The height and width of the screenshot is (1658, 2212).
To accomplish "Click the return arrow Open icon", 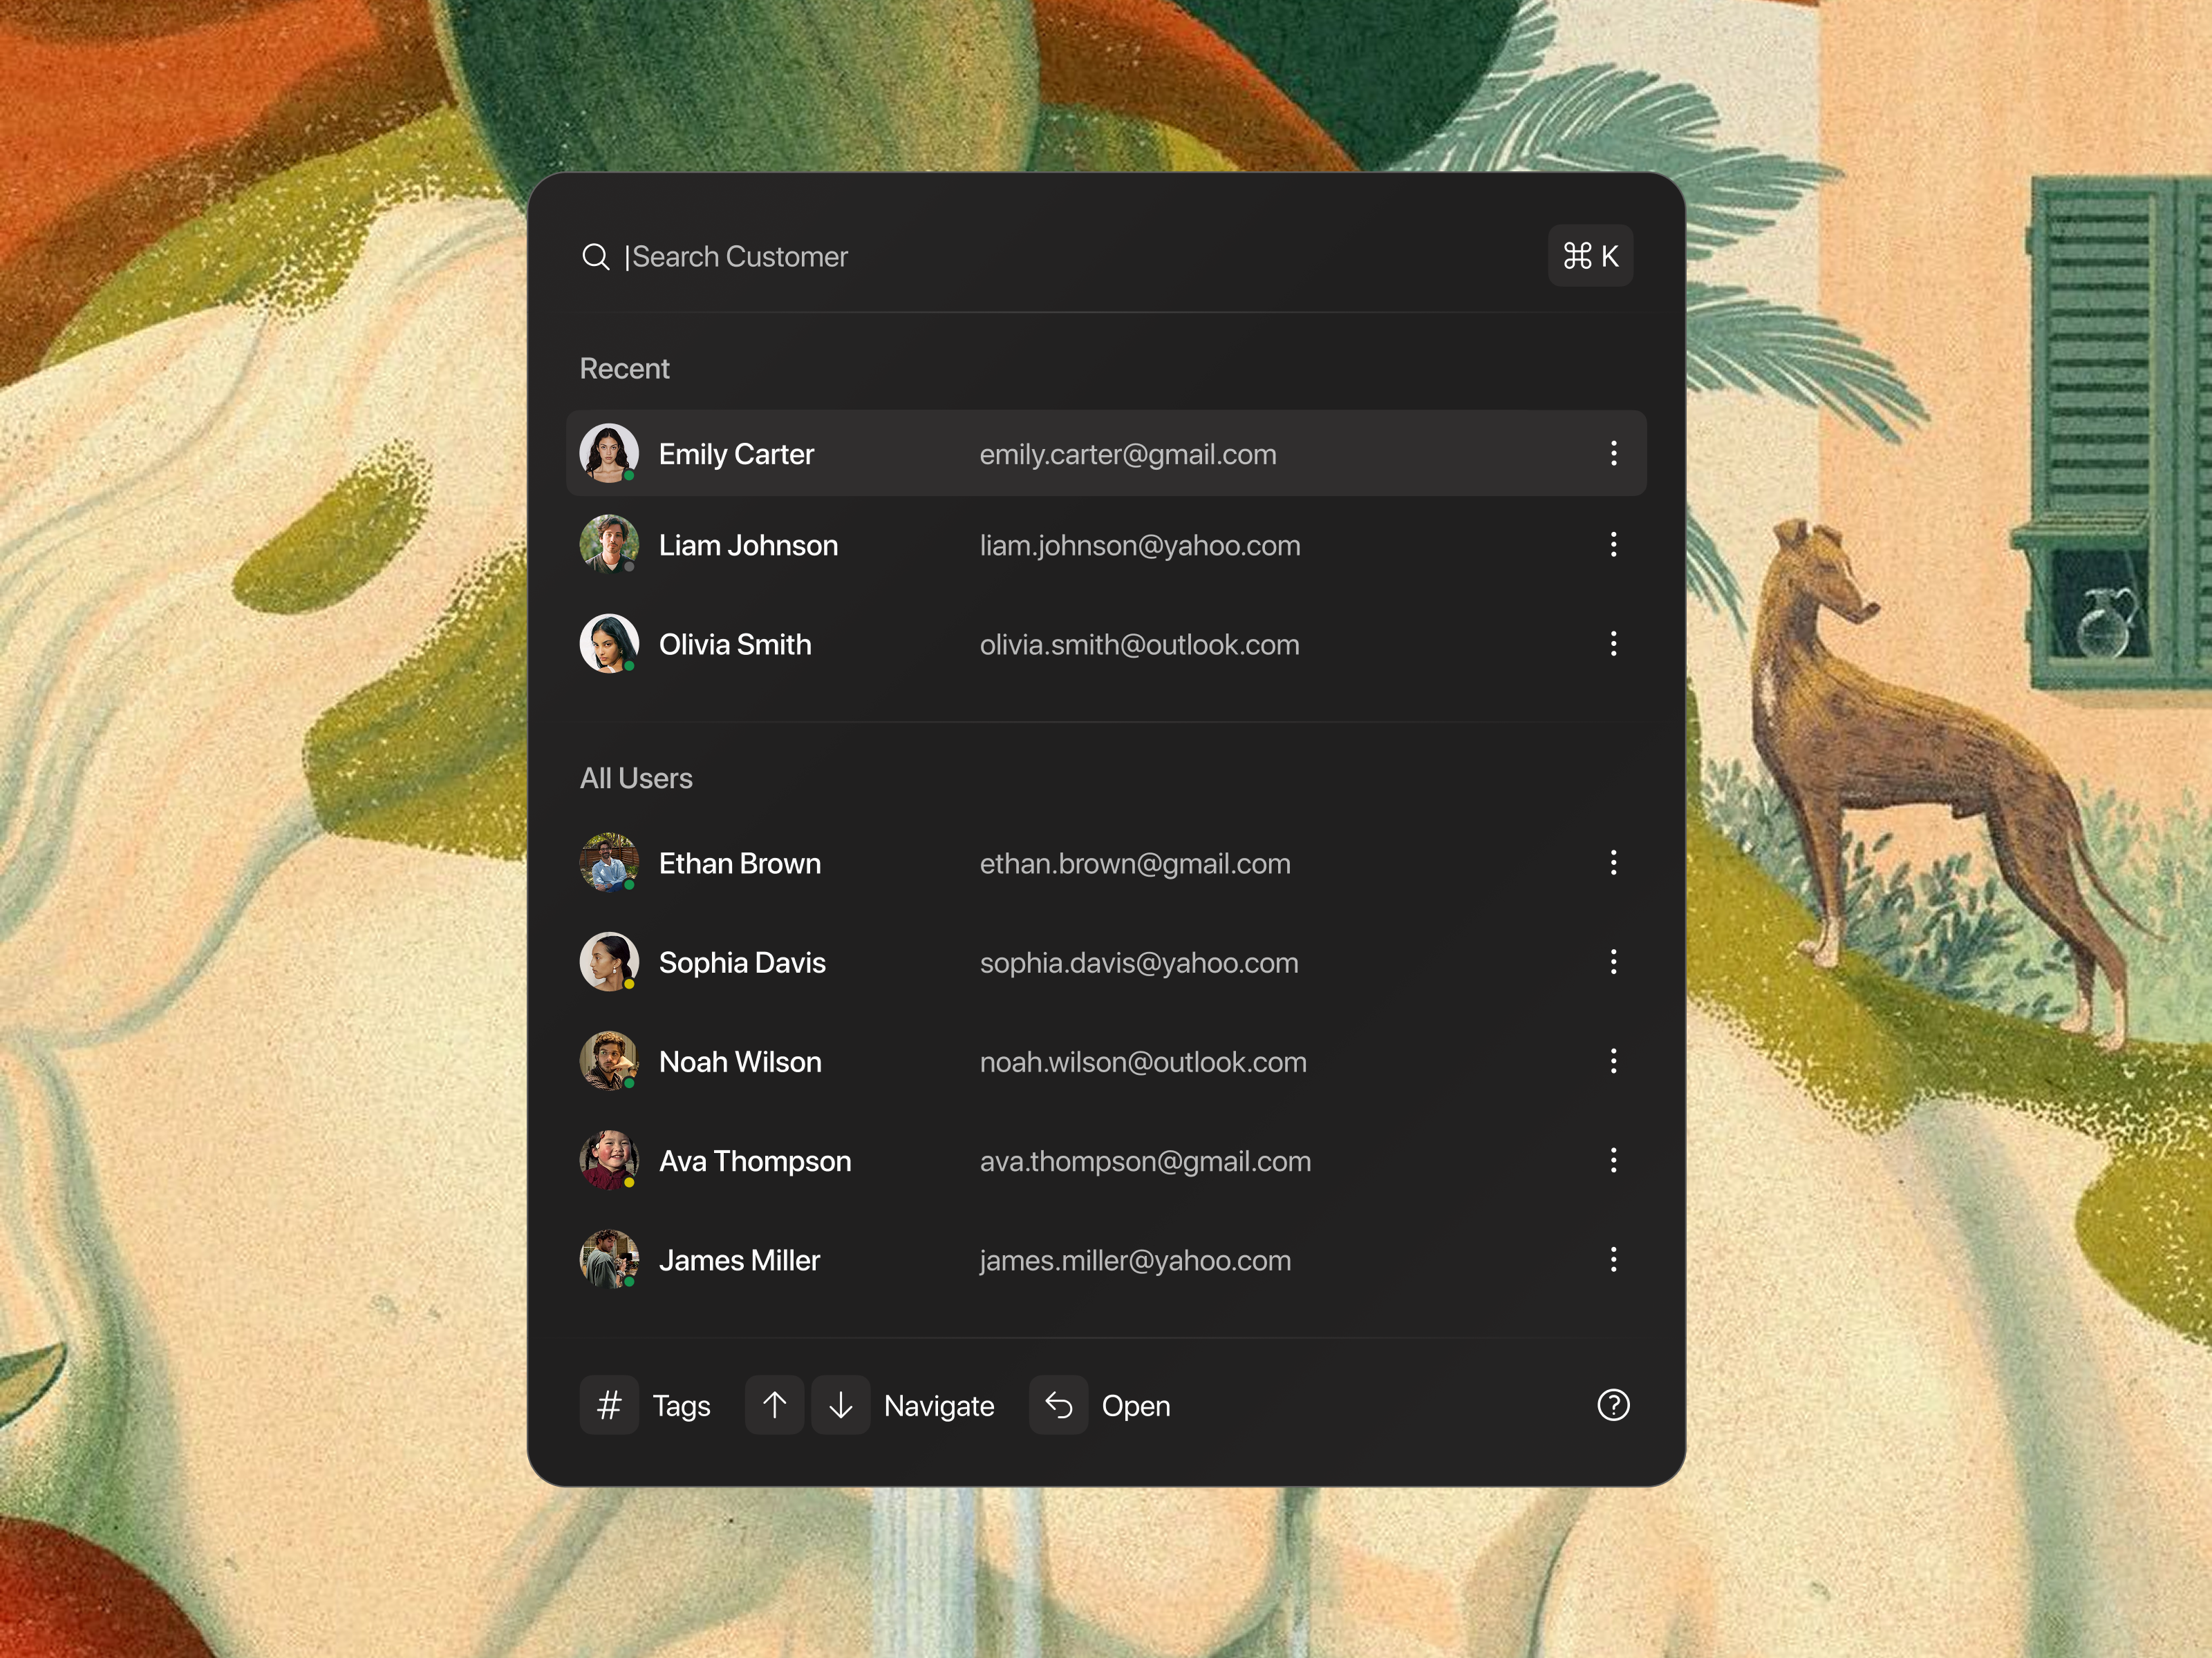I will coord(1058,1405).
